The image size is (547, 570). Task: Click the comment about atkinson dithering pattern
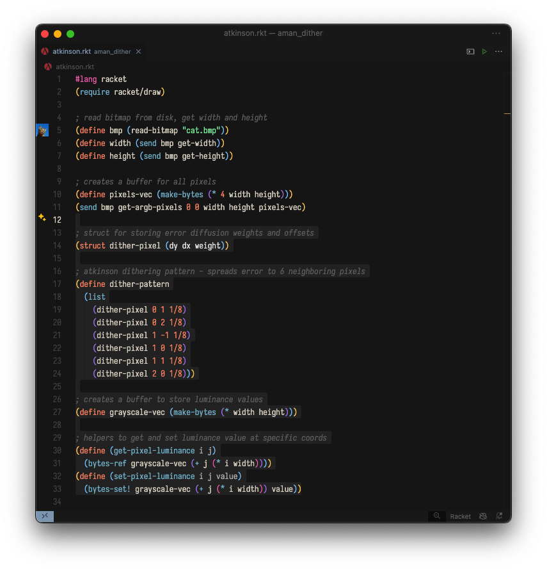tap(220, 271)
